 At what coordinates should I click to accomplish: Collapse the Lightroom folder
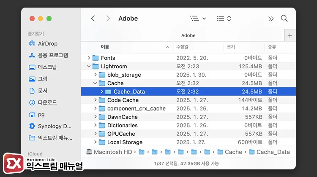89,66
